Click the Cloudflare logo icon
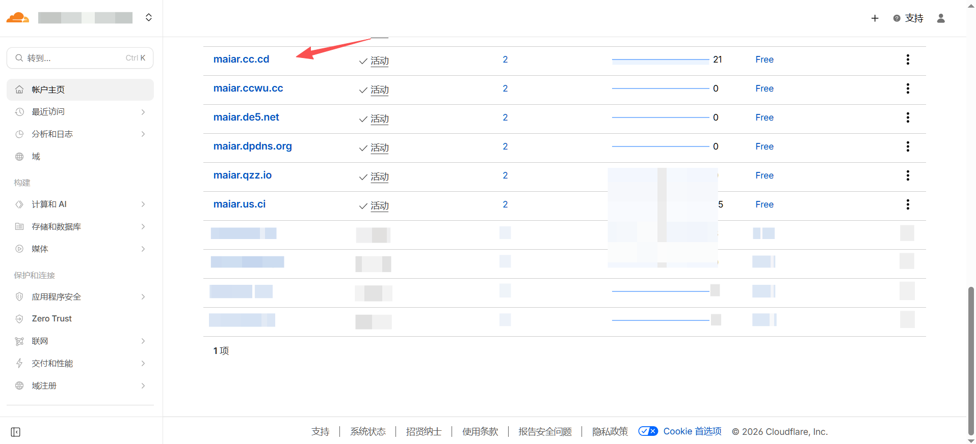The height and width of the screenshot is (444, 976). (17, 18)
